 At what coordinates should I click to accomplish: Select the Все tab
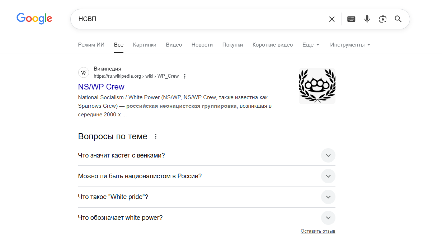(x=119, y=45)
